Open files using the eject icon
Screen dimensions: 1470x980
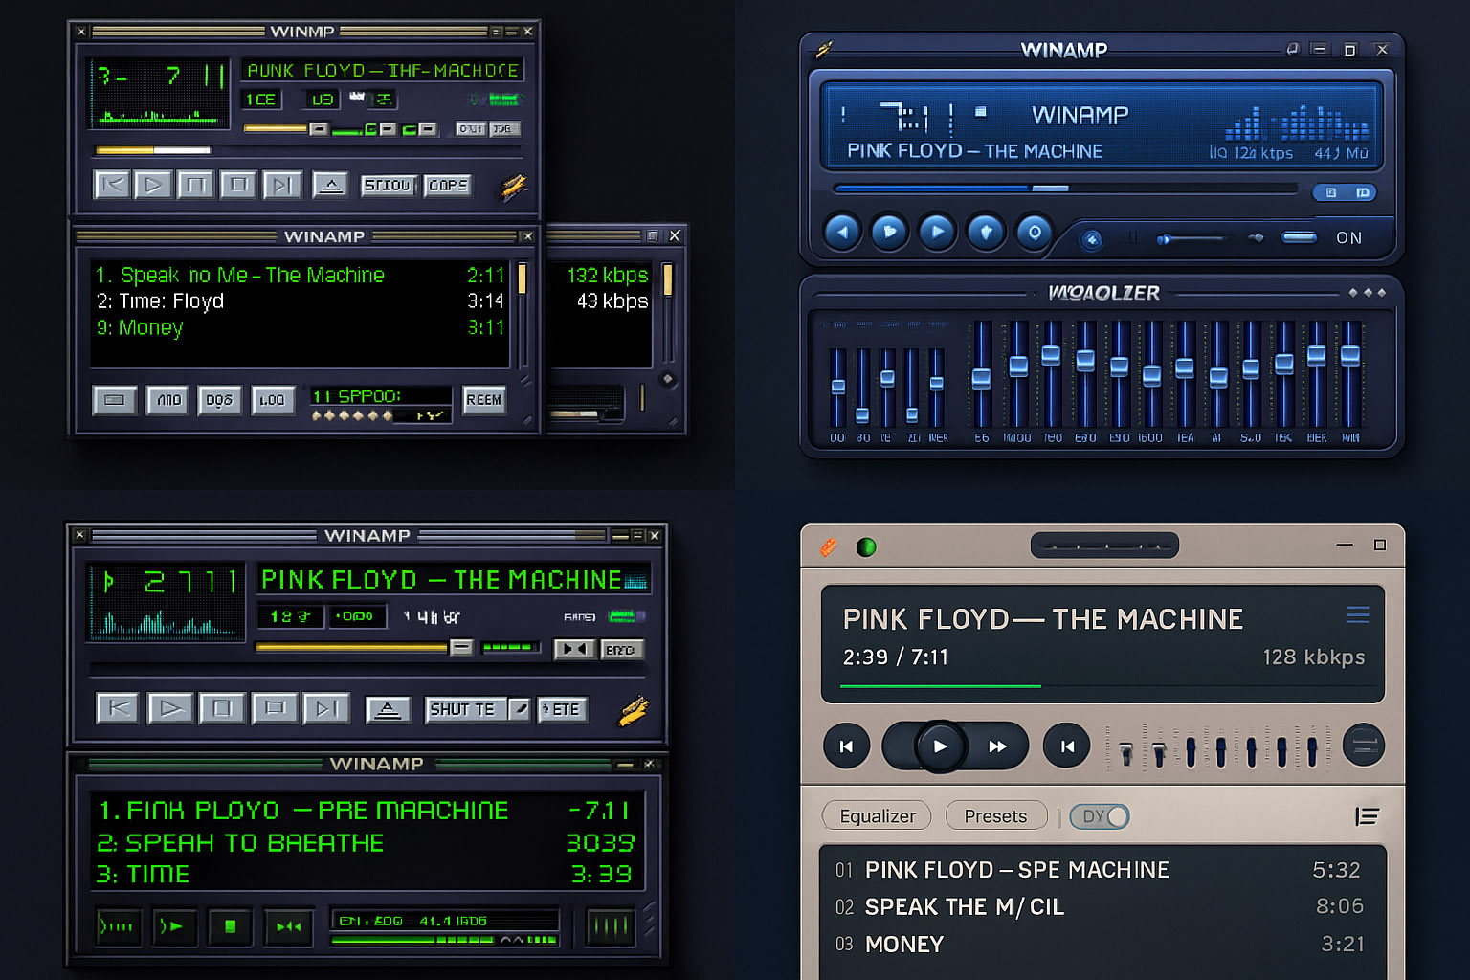click(331, 185)
